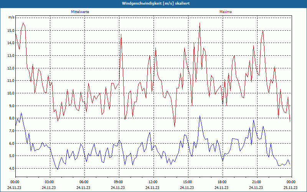Click the '25.11.23' date label
This screenshot has width=307, height=192.
(290, 187)
